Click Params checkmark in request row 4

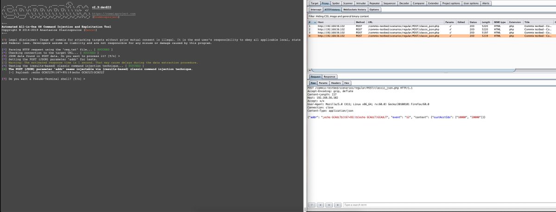(451, 36)
